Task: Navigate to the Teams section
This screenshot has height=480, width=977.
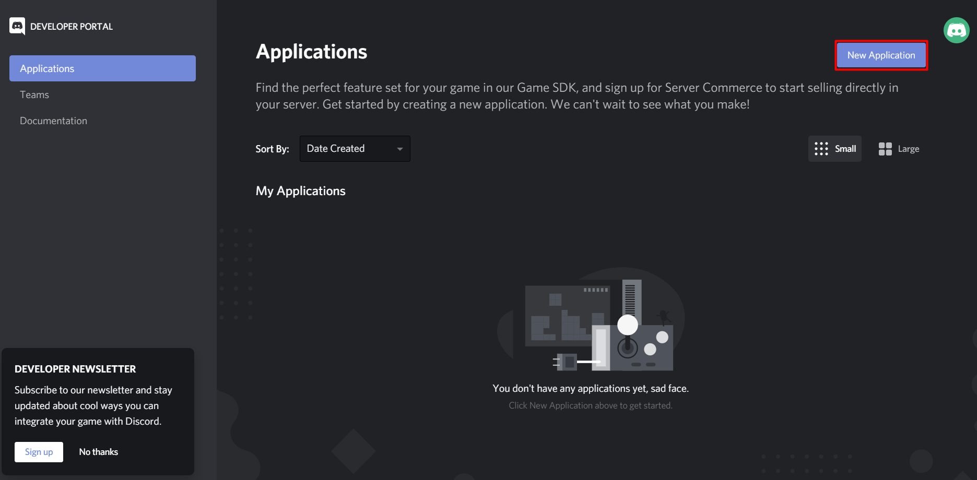Action: pyautogui.click(x=34, y=94)
